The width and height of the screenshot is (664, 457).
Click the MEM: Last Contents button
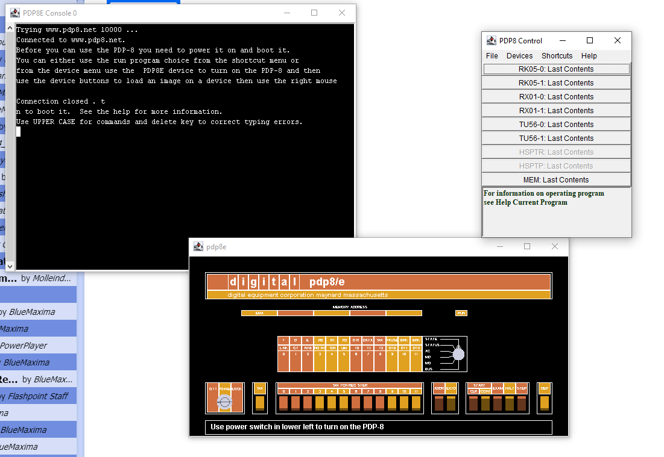(x=556, y=179)
